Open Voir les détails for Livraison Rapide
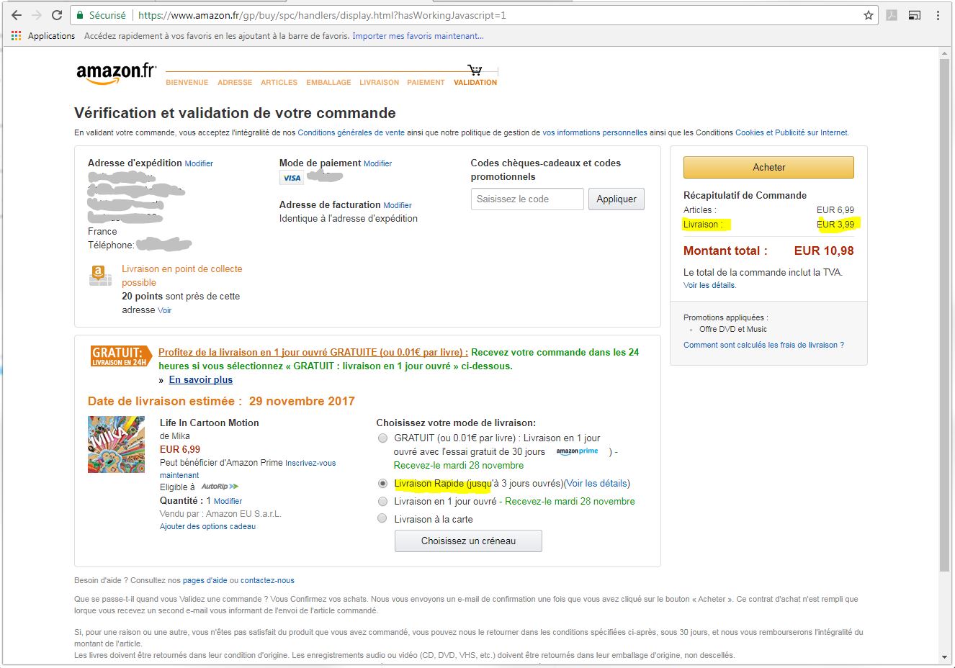Viewport: 955px width, 668px height. [598, 483]
